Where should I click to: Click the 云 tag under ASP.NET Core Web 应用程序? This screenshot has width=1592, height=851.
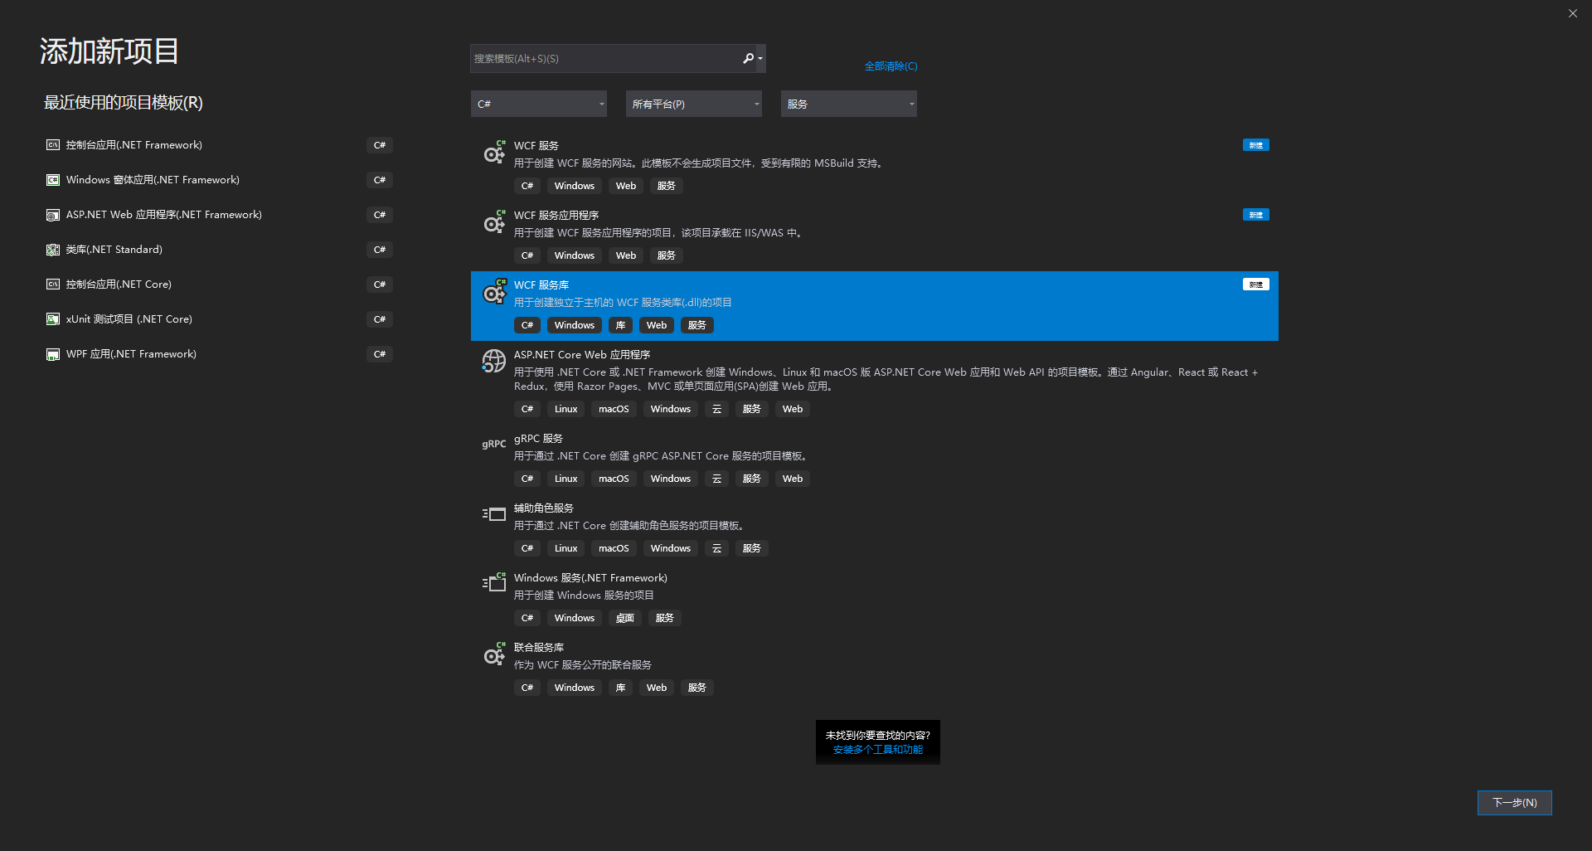pyautogui.click(x=716, y=409)
